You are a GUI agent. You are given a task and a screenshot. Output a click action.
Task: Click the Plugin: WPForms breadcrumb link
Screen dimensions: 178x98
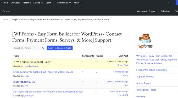(60, 19)
